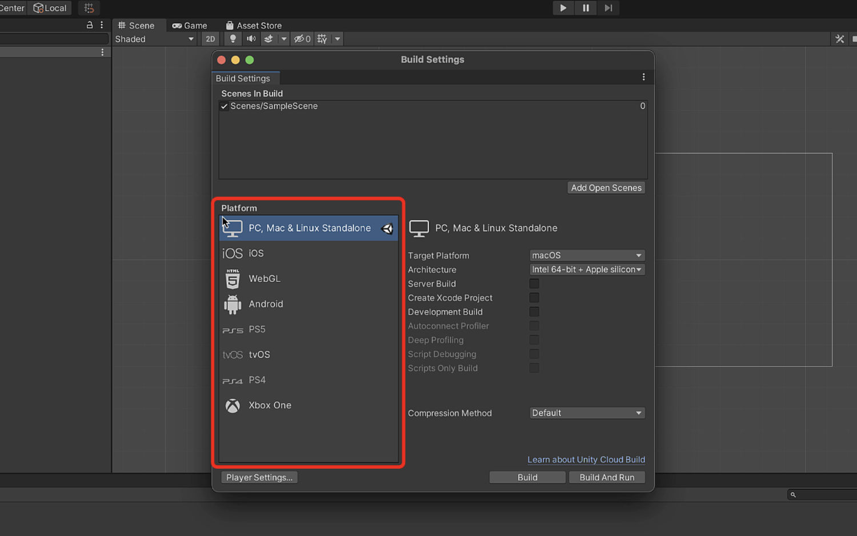Select PC, Mac & Linux Standalone platform
Image resolution: width=857 pixels, height=536 pixels.
(309, 228)
